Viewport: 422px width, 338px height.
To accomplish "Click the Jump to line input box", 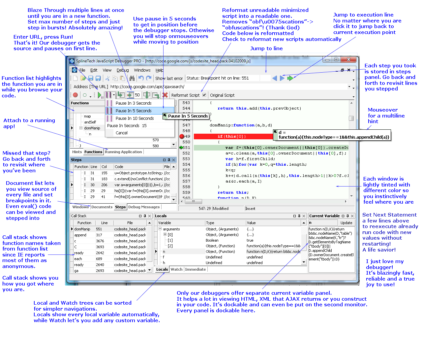I will [265, 78].
